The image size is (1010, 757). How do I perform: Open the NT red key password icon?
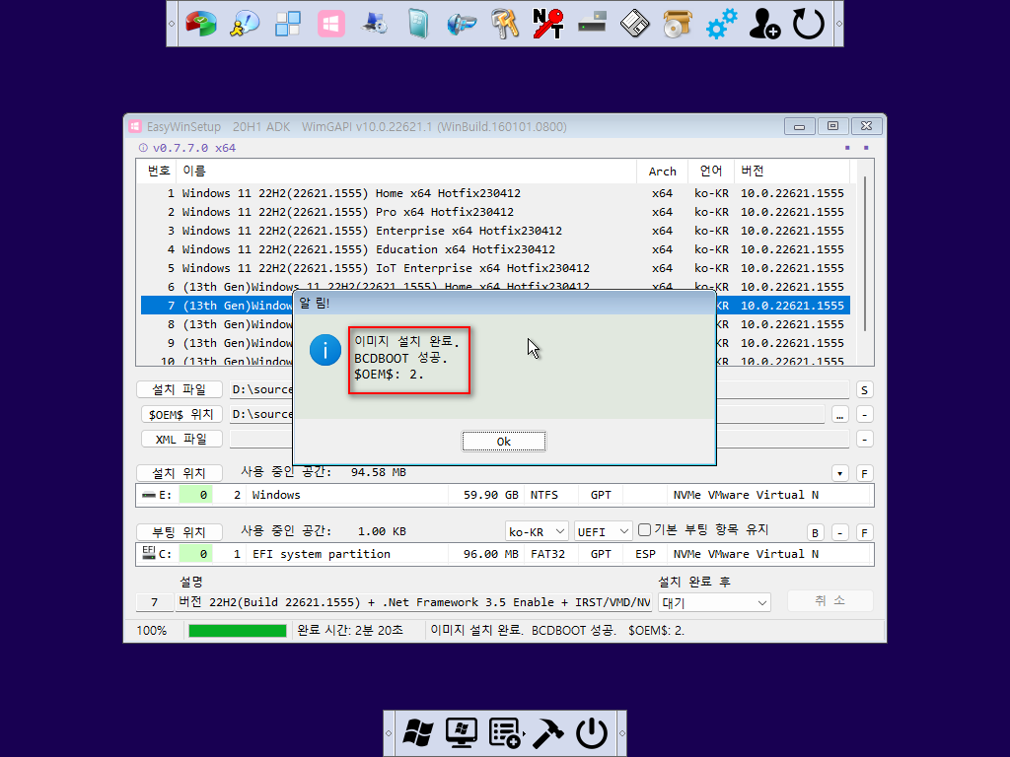pyautogui.click(x=548, y=24)
